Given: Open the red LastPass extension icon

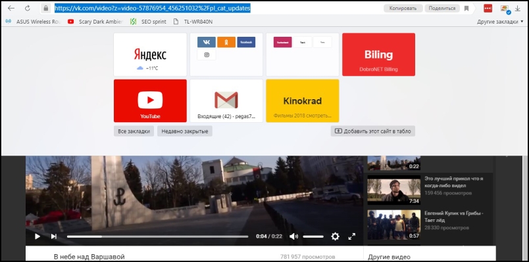Looking at the screenshot, I should click(488, 9).
